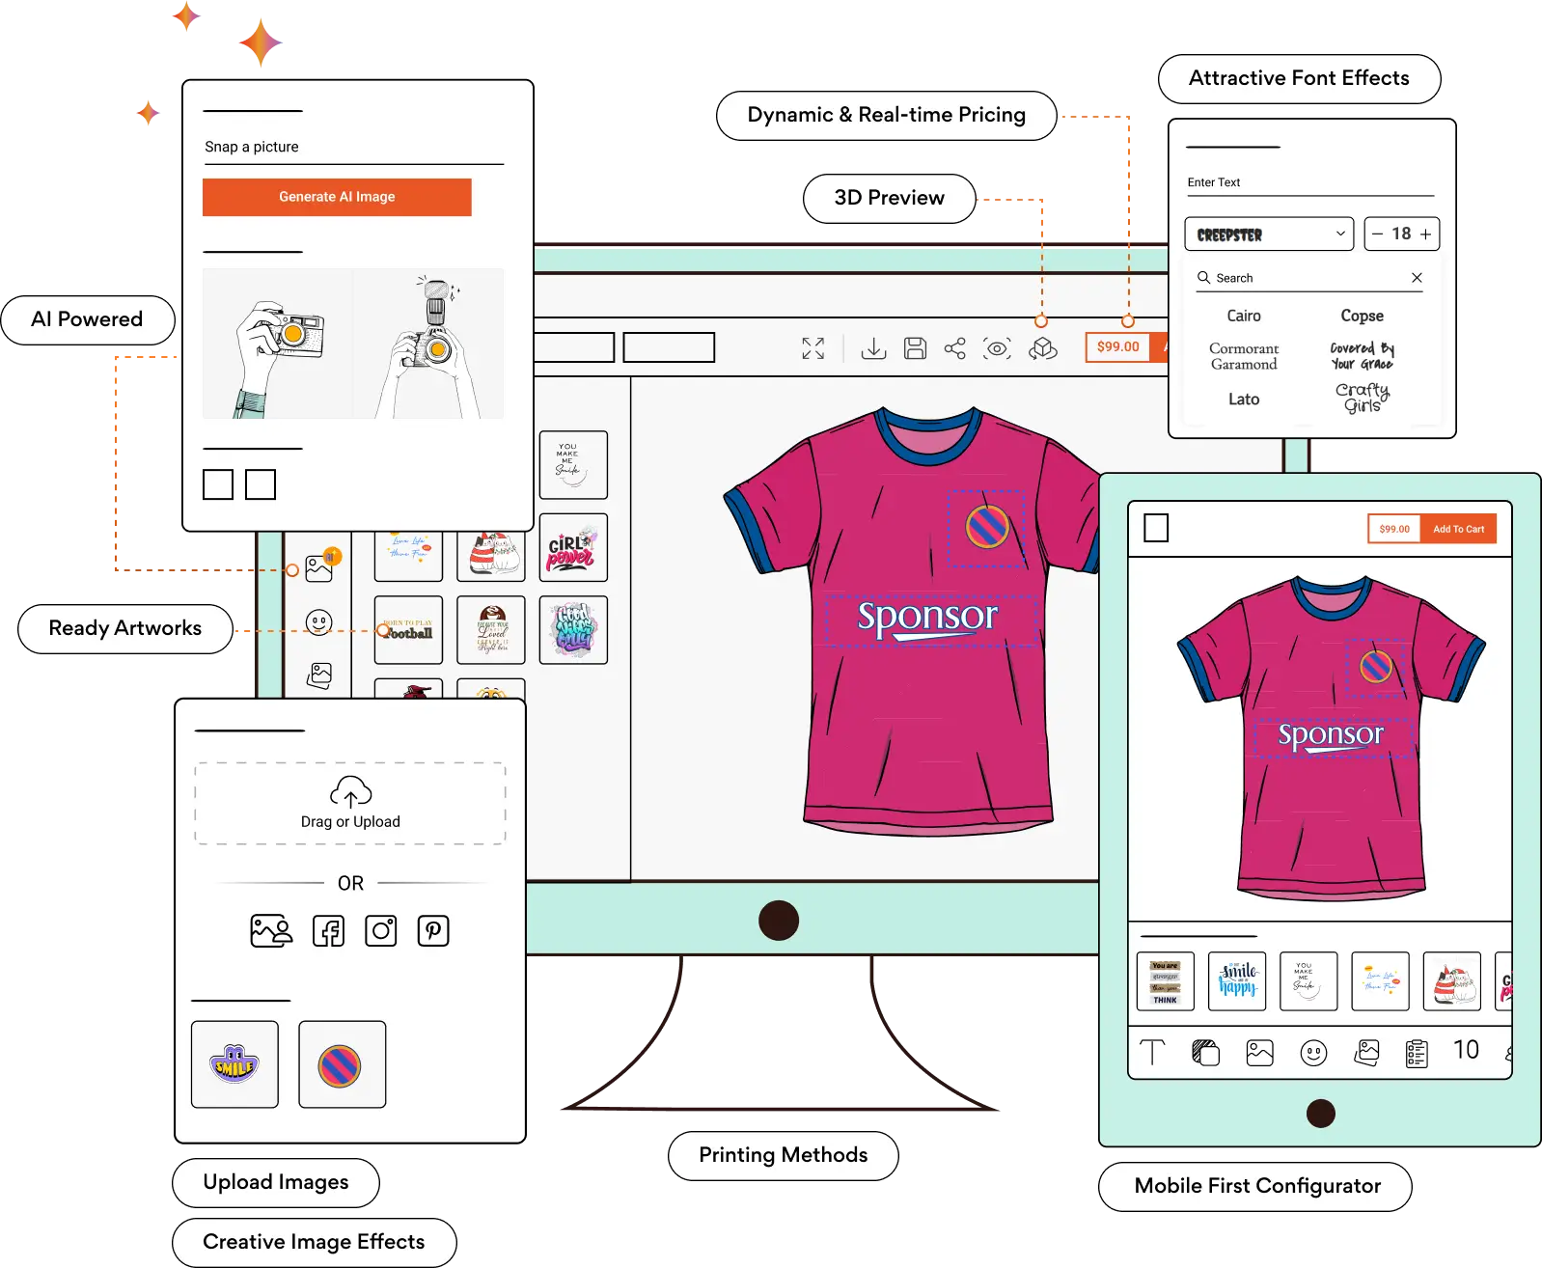Choose the Cairo font option
Screen dimensions: 1542x1268
(1243, 316)
